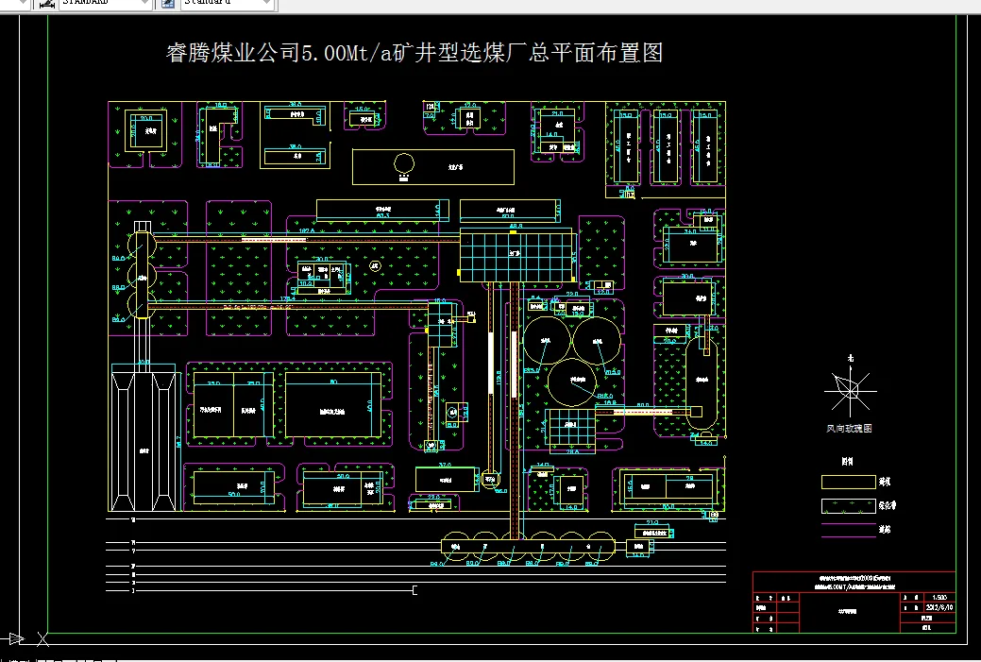
Task: Select the small circle symbol in the canteen building
Action: (x=405, y=164)
